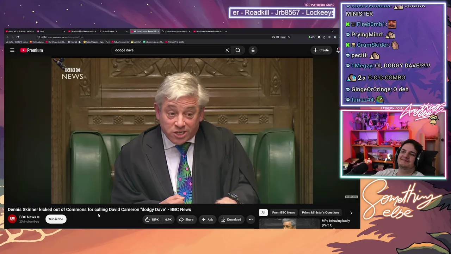
Task: Open the 'Native American Day' bookmark
Action: point(121,42)
